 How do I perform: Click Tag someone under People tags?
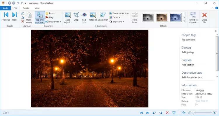click(188, 40)
